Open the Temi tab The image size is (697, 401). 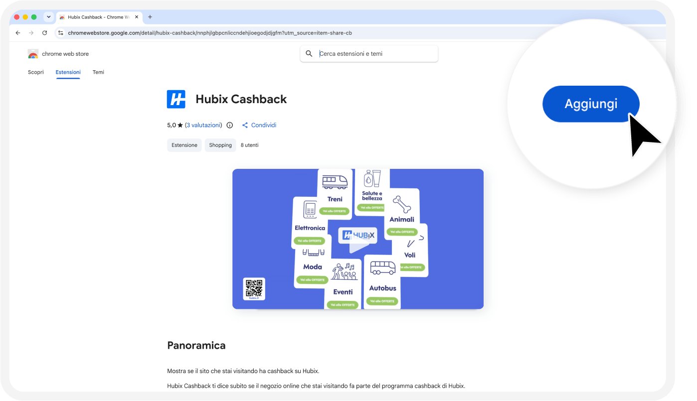(x=98, y=72)
